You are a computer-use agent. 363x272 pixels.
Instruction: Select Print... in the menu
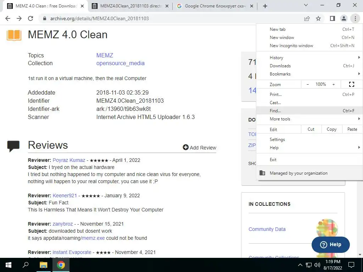[x=309, y=94]
